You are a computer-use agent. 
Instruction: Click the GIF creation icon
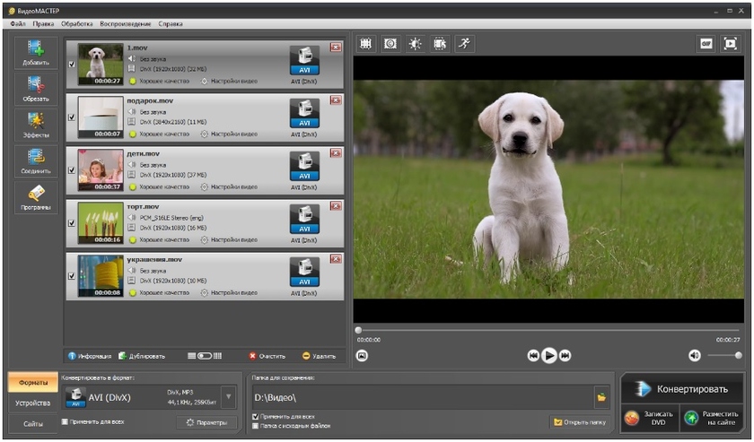coord(706,43)
